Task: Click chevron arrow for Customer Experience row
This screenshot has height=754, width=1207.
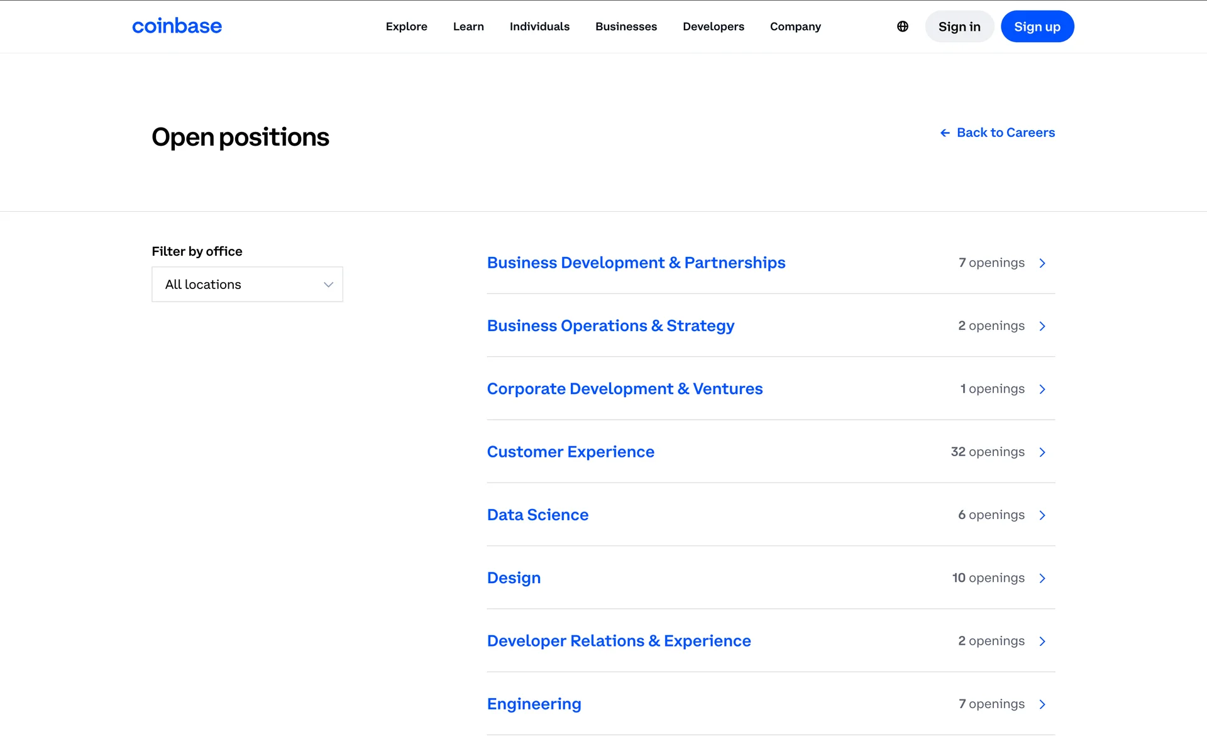Action: [x=1042, y=452]
